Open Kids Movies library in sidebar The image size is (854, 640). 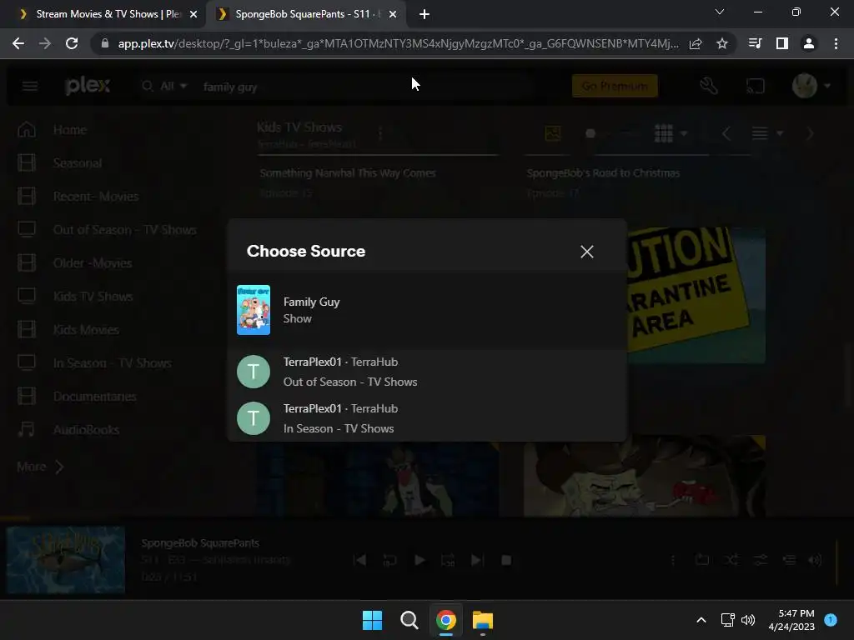(86, 329)
